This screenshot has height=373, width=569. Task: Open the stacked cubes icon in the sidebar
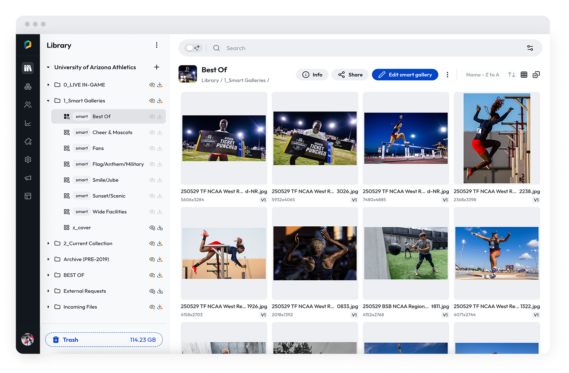(28, 87)
